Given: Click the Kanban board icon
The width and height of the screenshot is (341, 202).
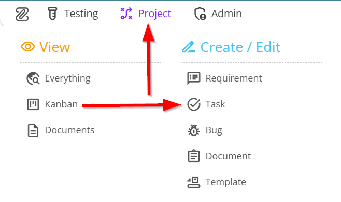Looking at the screenshot, I should 33,104.
